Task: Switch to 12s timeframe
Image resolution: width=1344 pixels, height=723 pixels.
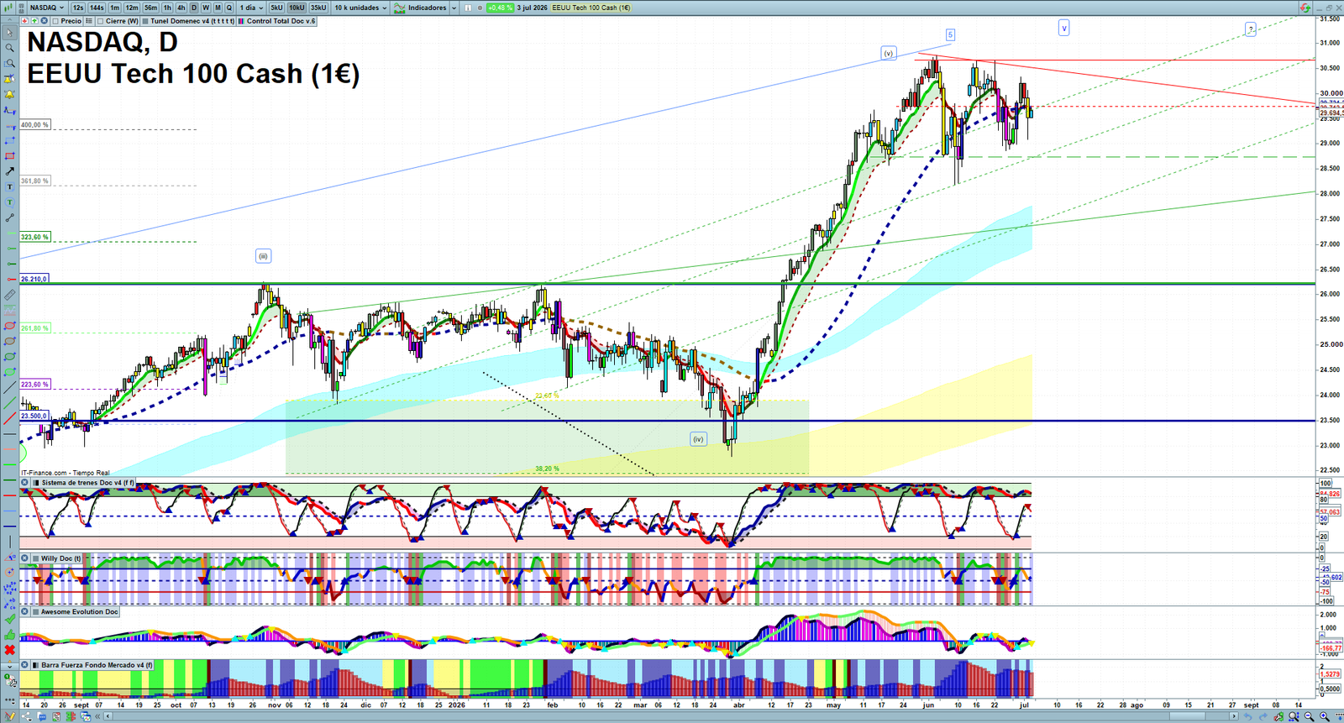Action: (78, 8)
